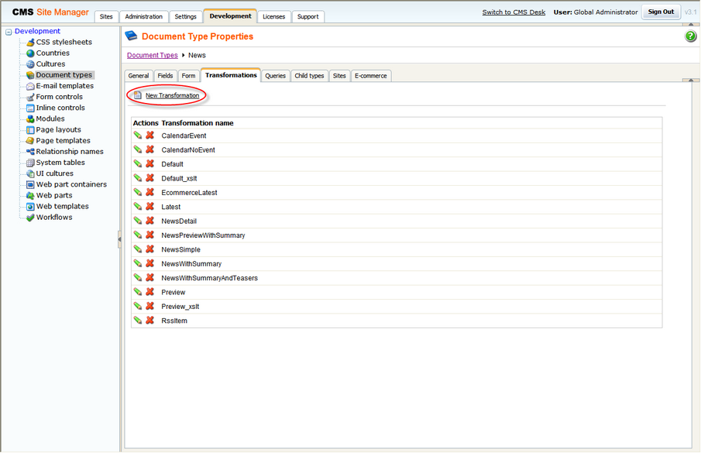701x453 pixels.
Task: Click the New Transformation document icon
Action: point(138,95)
